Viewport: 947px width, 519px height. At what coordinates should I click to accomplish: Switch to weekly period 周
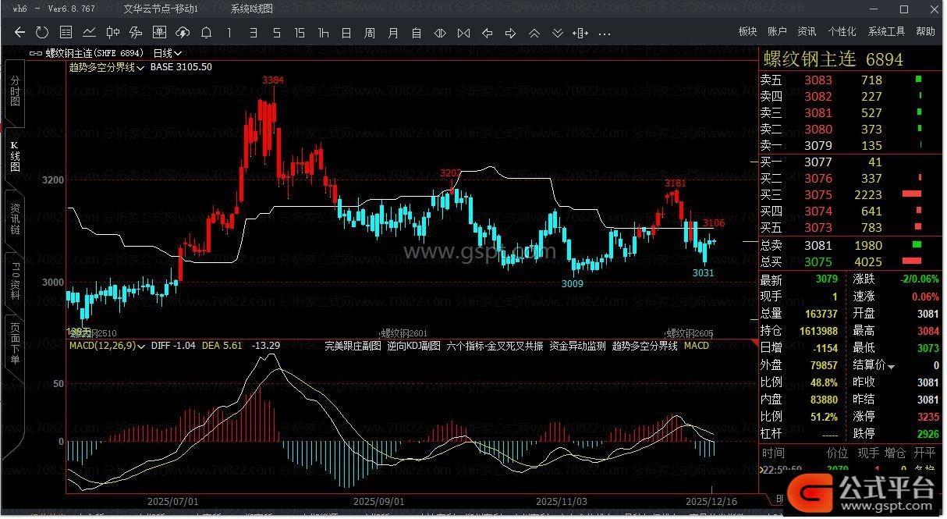point(370,33)
